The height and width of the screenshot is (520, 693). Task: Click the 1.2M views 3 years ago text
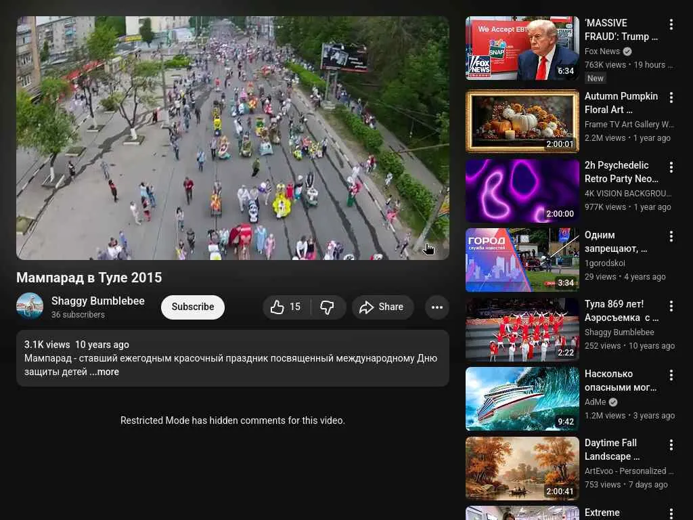(629, 416)
